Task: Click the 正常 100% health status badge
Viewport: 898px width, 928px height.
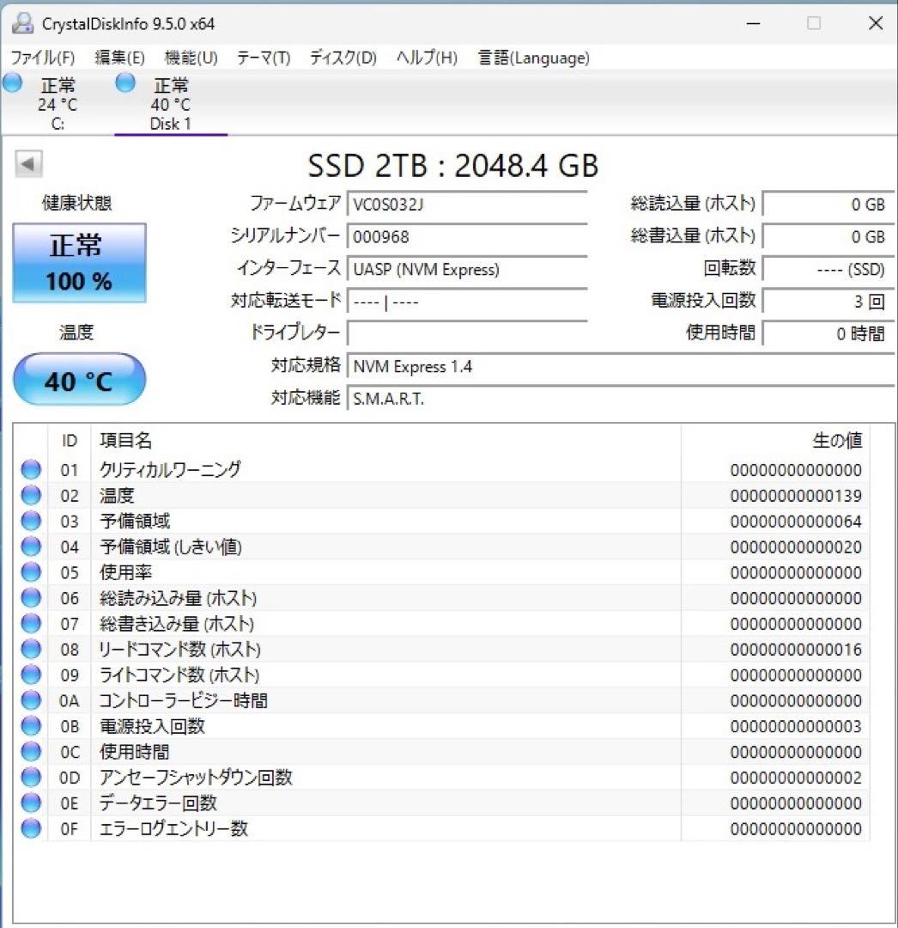Action: [79, 262]
